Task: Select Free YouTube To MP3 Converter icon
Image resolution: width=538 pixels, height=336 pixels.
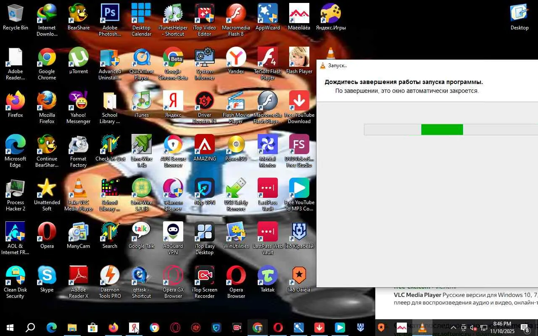Action: coord(299,195)
